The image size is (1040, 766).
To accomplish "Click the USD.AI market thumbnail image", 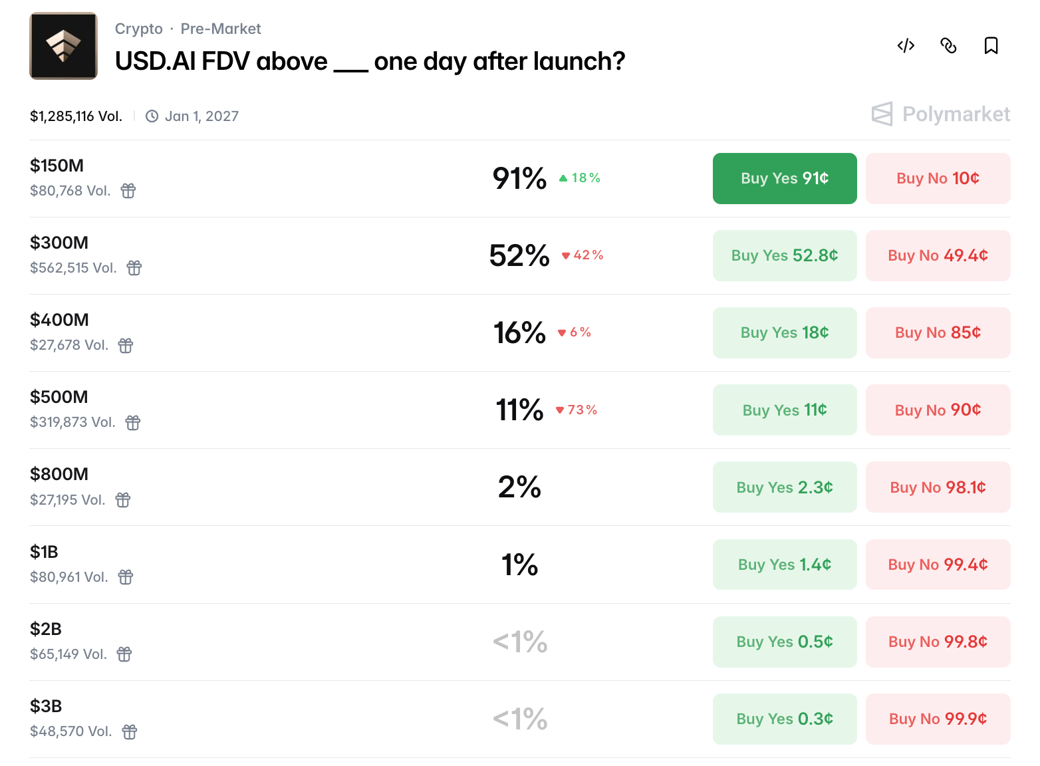I will 63,45.
